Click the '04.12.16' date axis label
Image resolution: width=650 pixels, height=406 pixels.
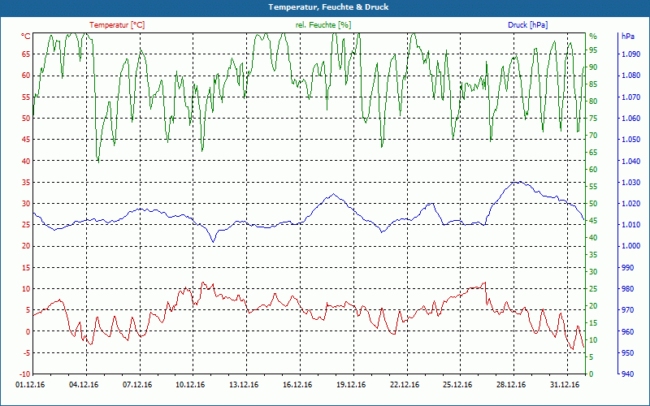coord(84,385)
